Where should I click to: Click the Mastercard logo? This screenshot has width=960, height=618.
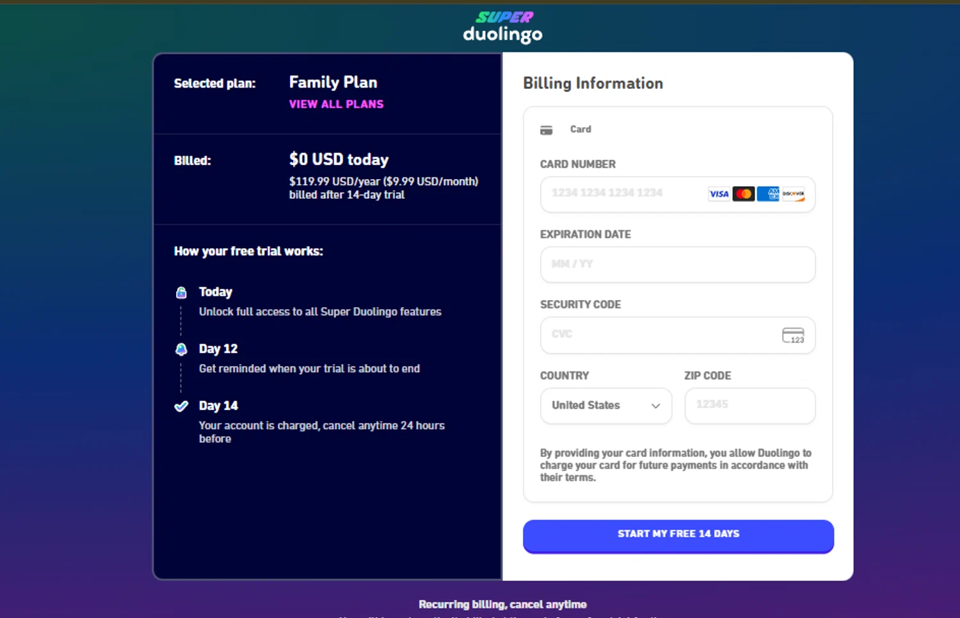tap(743, 194)
